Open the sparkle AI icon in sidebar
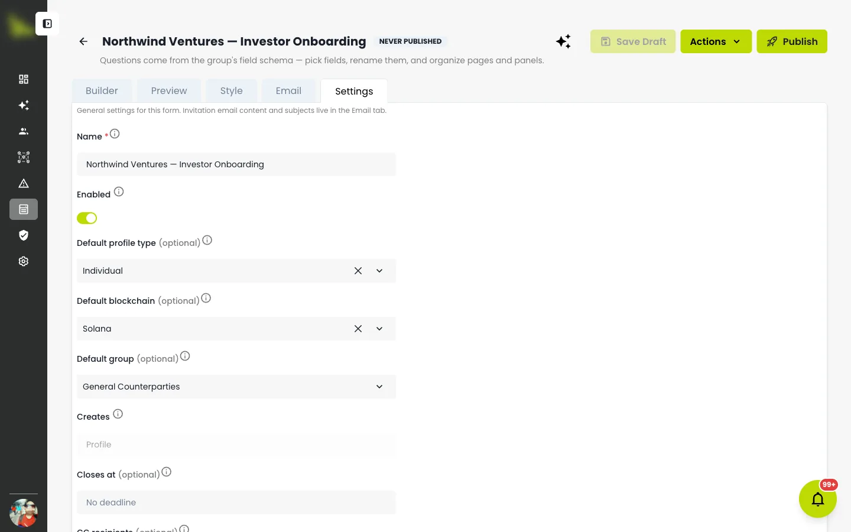The image size is (851, 532). click(24, 105)
